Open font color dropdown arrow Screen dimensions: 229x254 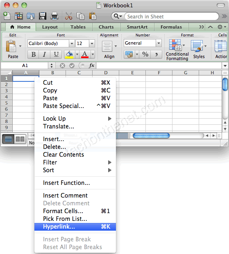point(93,54)
